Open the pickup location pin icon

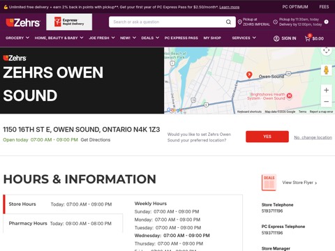pos(239,22)
